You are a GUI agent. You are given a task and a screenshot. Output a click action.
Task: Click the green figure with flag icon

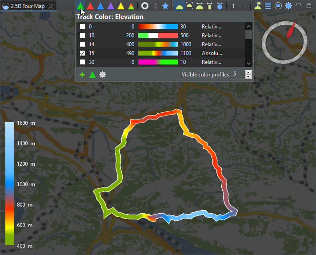[x=258, y=6]
